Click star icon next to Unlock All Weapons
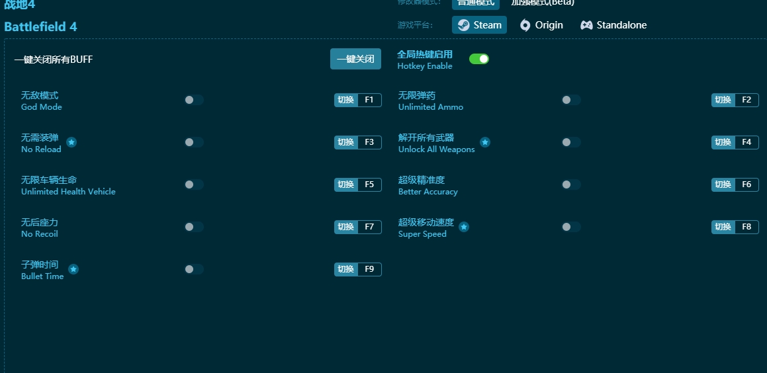 pos(485,142)
